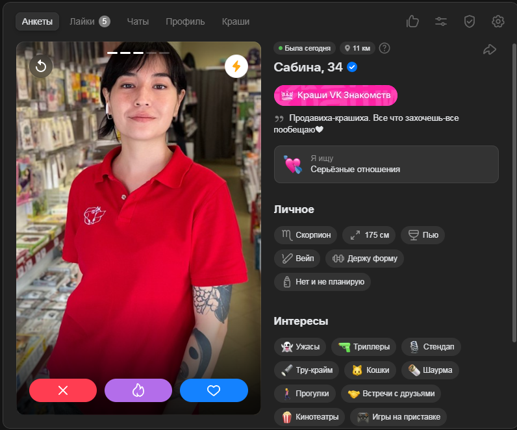Click the Была сегодня status chip
The image size is (517, 430).
[x=305, y=49]
